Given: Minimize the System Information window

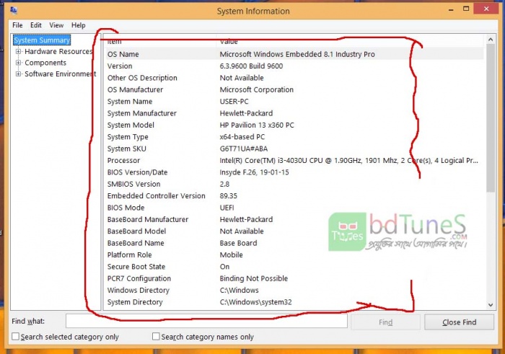Looking at the screenshot, I should [451, 10].
